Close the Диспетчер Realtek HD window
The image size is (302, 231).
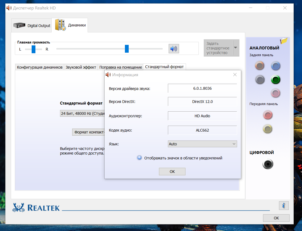point(285,8)
